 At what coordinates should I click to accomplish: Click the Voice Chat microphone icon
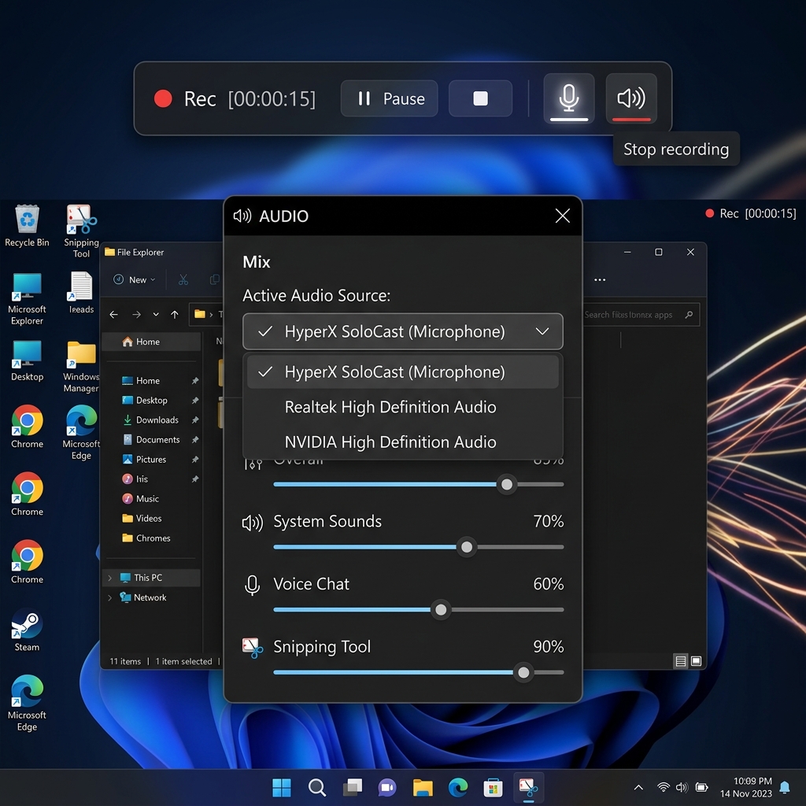click(x=252, y=585)
